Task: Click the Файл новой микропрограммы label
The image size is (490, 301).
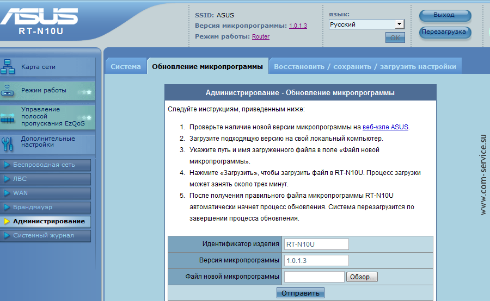Action: [232, 277]
